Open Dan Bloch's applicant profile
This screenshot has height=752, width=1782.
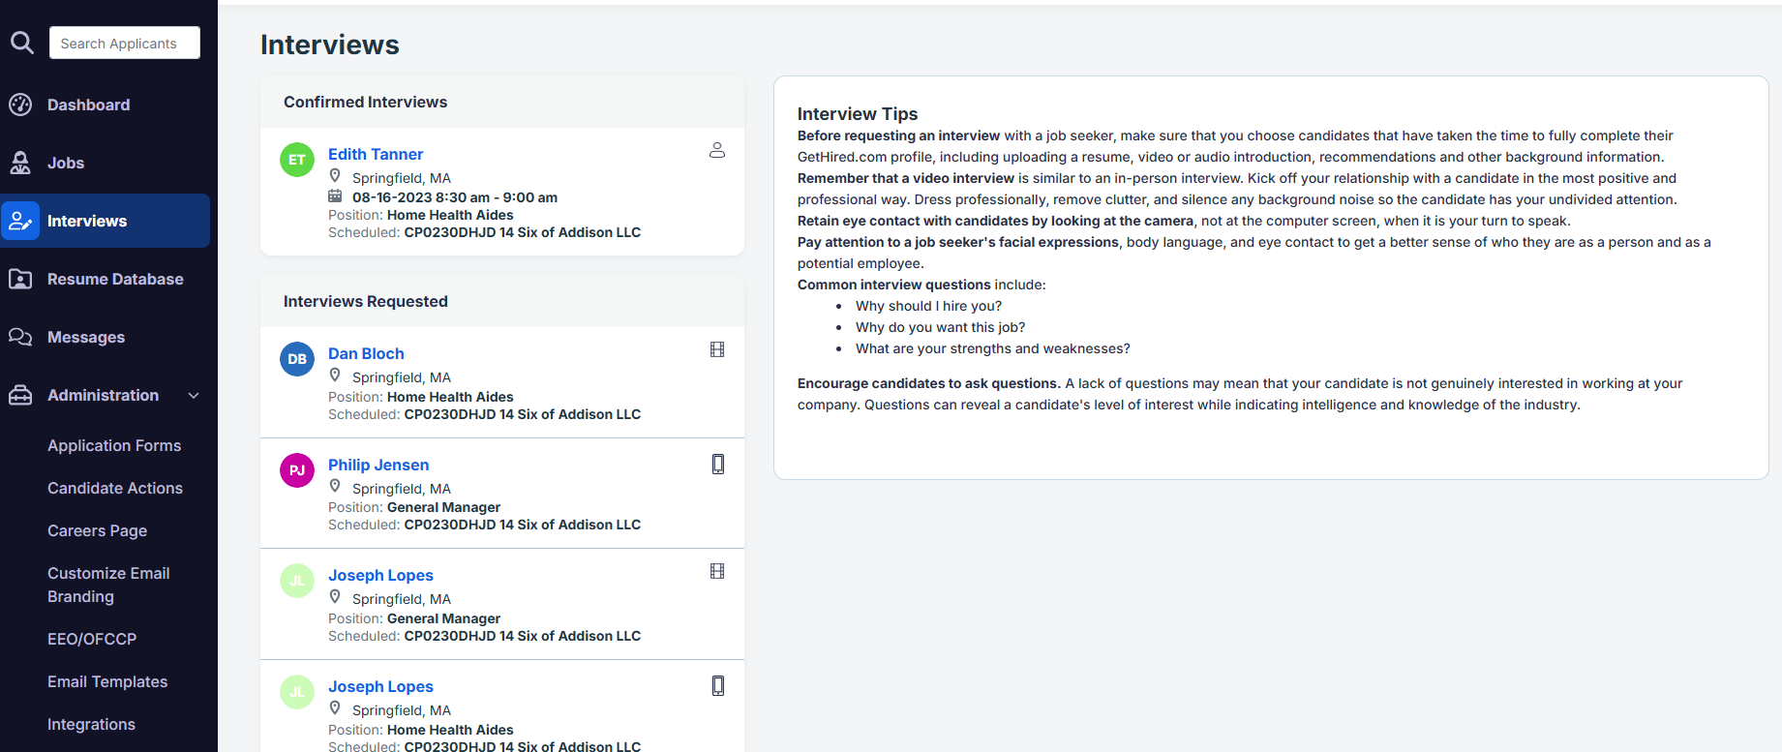(366, 353)
